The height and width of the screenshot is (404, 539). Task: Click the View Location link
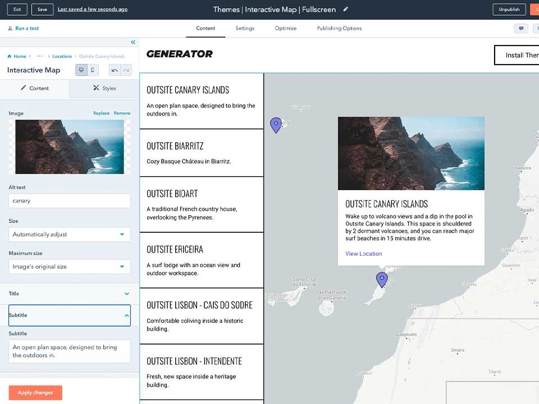coord(364,254)
